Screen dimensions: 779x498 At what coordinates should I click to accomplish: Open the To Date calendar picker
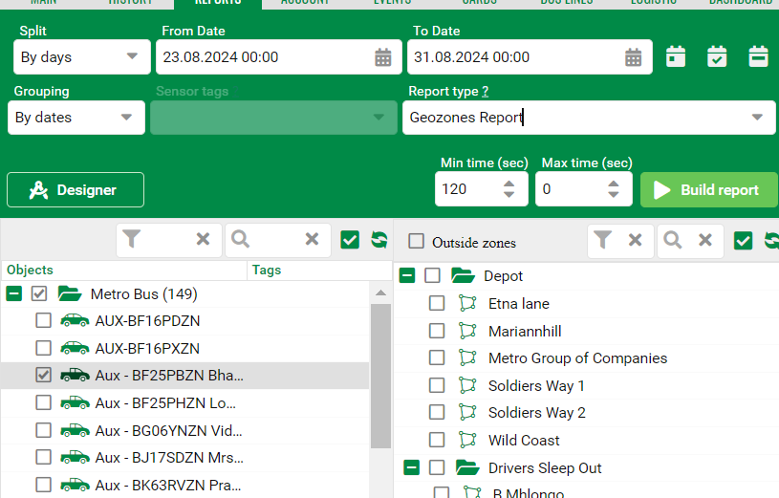point(633,57)
